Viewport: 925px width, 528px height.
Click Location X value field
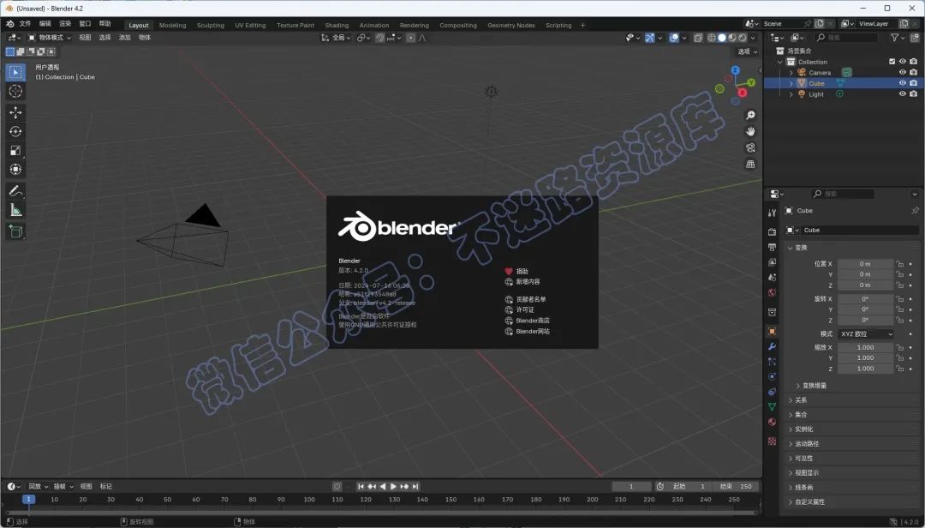click(x=865, y=264)
